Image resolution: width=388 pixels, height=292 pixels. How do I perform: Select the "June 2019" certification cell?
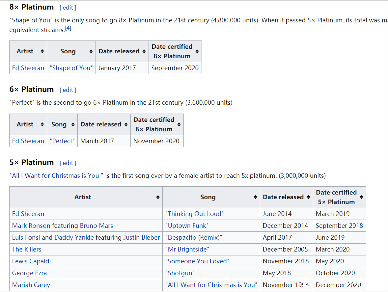coord(340,238)
